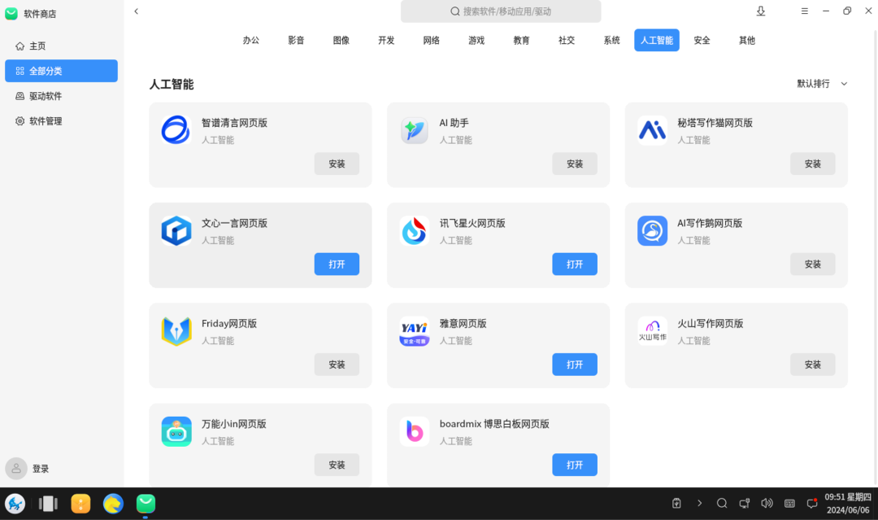Switch to the 办公 category tab

point(251,41)
